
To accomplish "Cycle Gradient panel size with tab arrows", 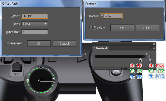I will click(94, 48).
